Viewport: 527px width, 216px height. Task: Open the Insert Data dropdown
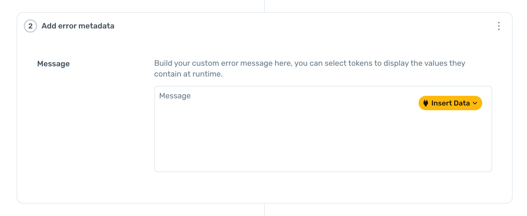coord(450,103)
